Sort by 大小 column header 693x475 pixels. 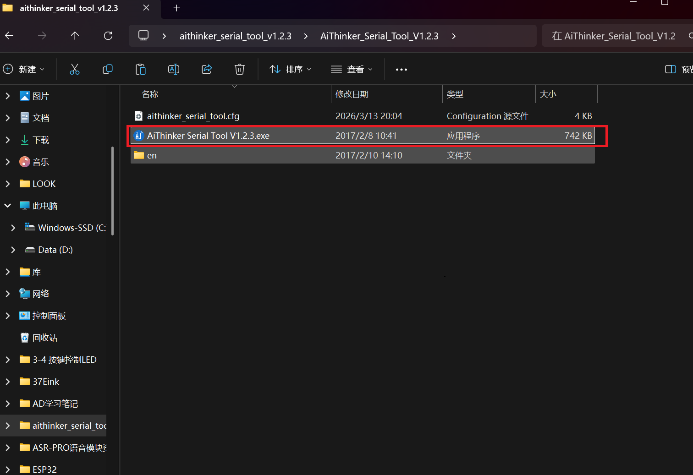pyautogui.click(x=548, y=94)
